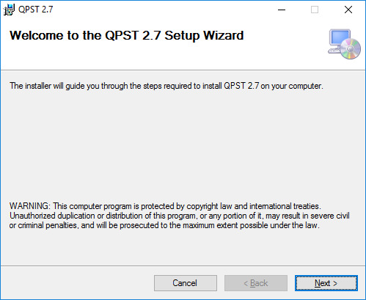Viewport: 366px width, 300px height.
Task: Click the installer will guide you sentence
Action: pyautogui.click(x=166, y=86)
